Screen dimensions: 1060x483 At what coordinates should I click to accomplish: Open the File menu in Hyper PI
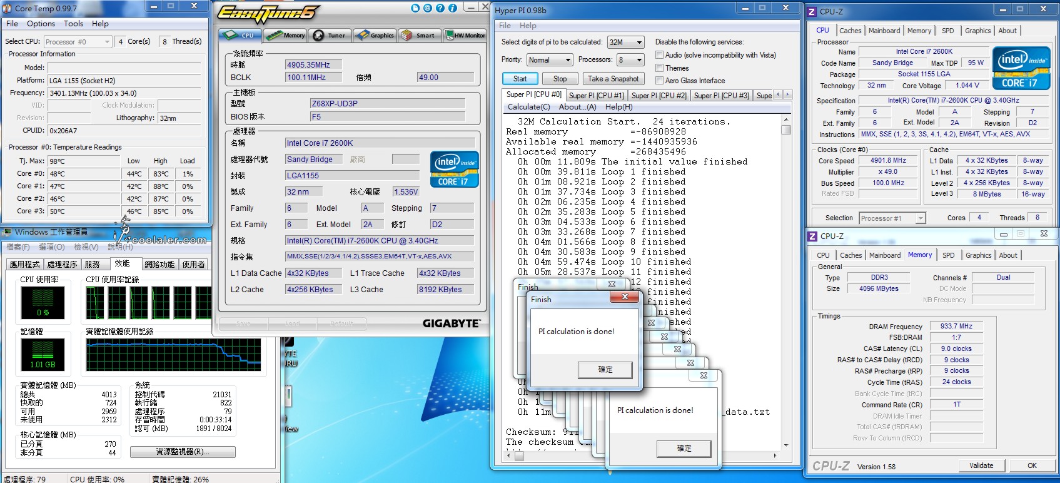[x=505, y=26]
